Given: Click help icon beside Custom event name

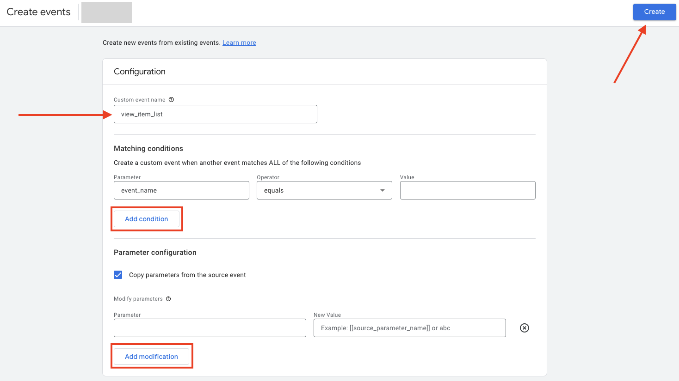Looking at the screenshot, I should pyautogui.click(x=171, y=100).
